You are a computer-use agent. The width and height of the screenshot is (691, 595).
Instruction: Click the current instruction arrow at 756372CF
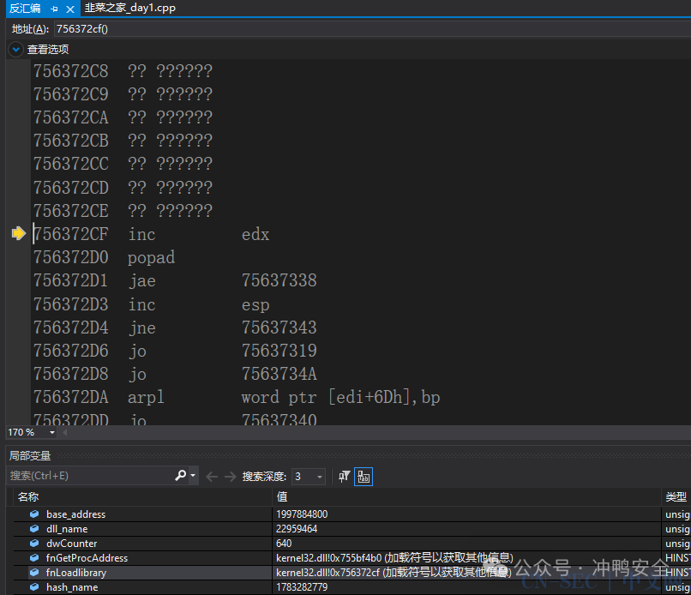tap(19, 233)
